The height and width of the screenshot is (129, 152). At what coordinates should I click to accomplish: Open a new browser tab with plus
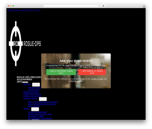click(144, 7)
